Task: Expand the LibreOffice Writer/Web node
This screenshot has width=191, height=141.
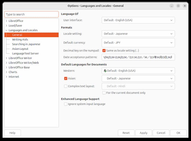Action: (x=7, y=63)
